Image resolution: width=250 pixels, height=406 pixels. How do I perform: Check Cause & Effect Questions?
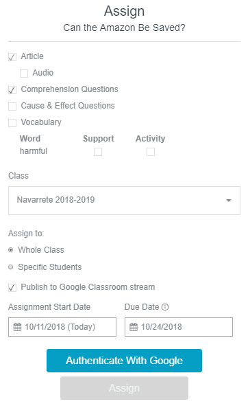[12, 106]
